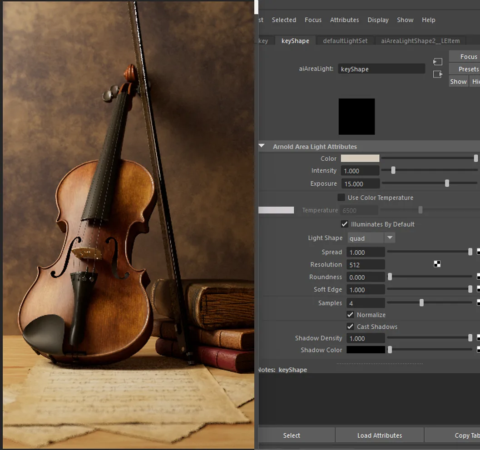Collapse Arnold Area Light Attributes section
The image size is (480, 450).
(x=262, y=146)
